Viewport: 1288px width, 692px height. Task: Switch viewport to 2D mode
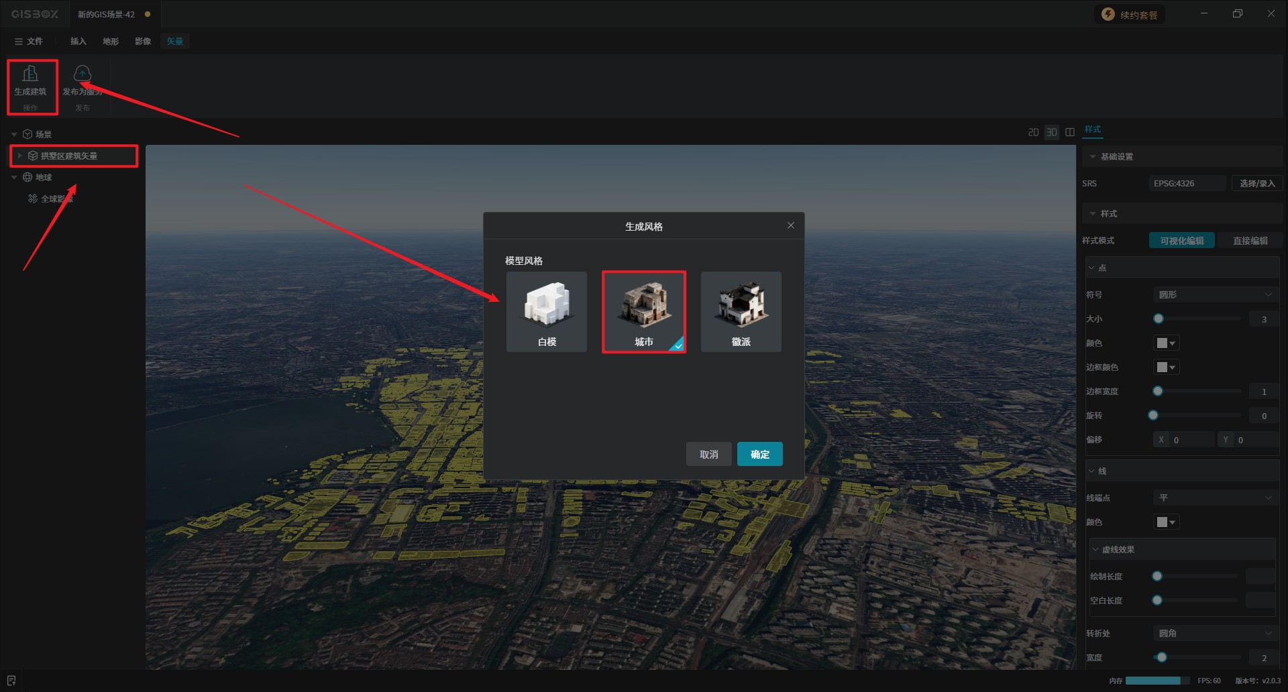coord(1033,132)
